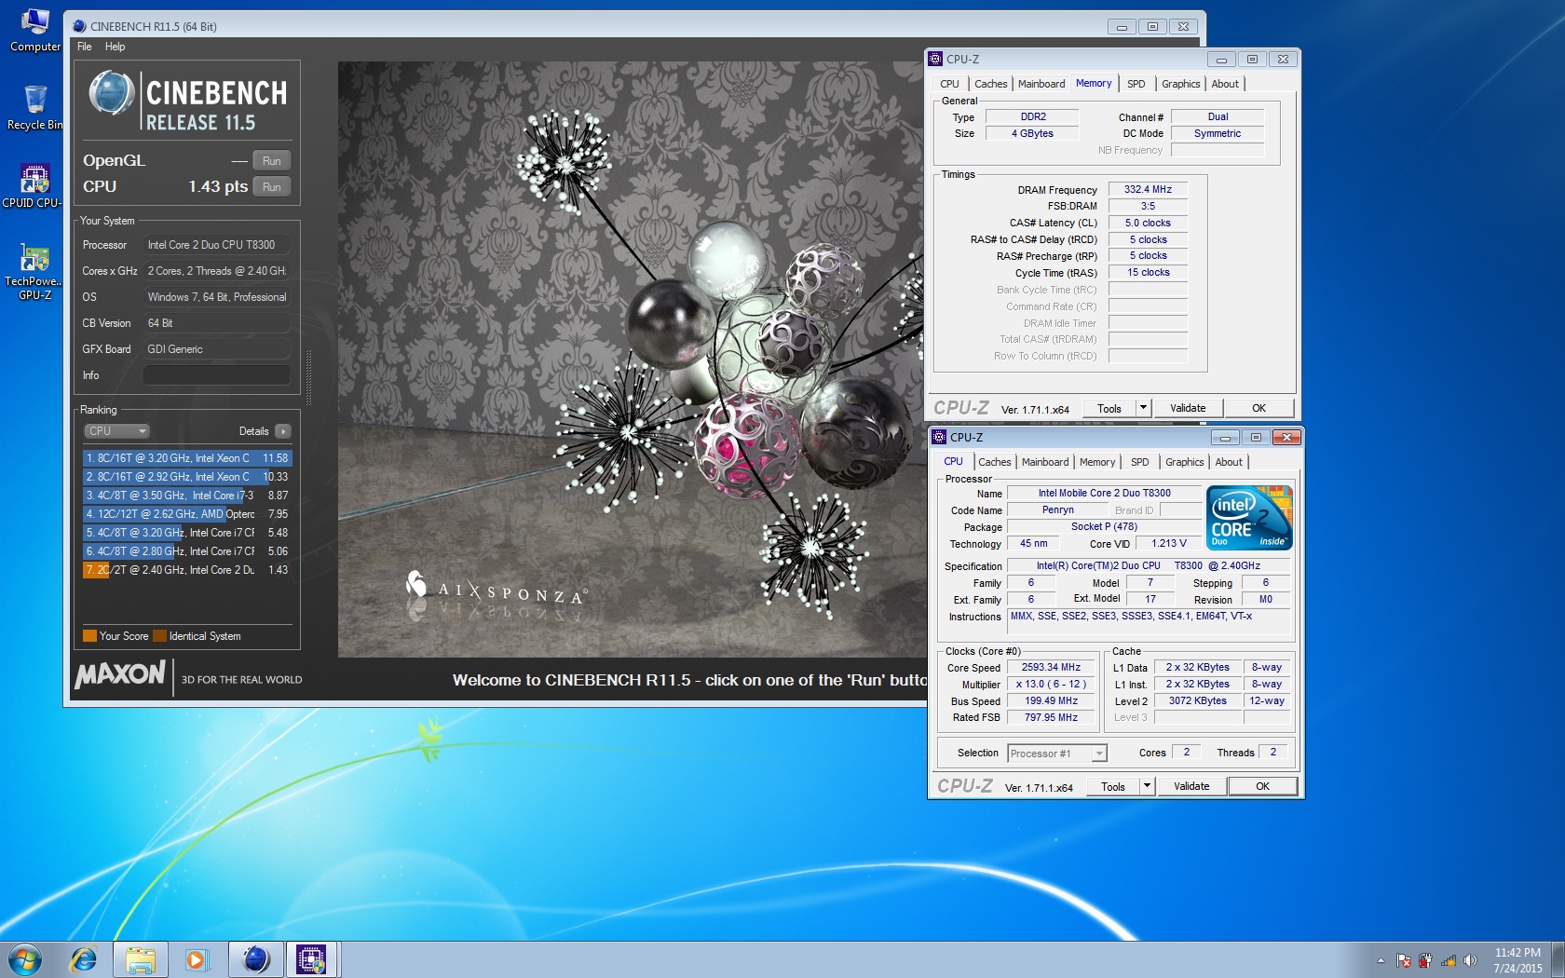Open About tab in top CPU-Z window
This screenshot has height=978, width=1565.
(x=1225, y=84)
